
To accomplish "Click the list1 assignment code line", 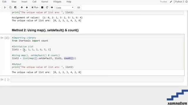I will [x=31, y=50].
